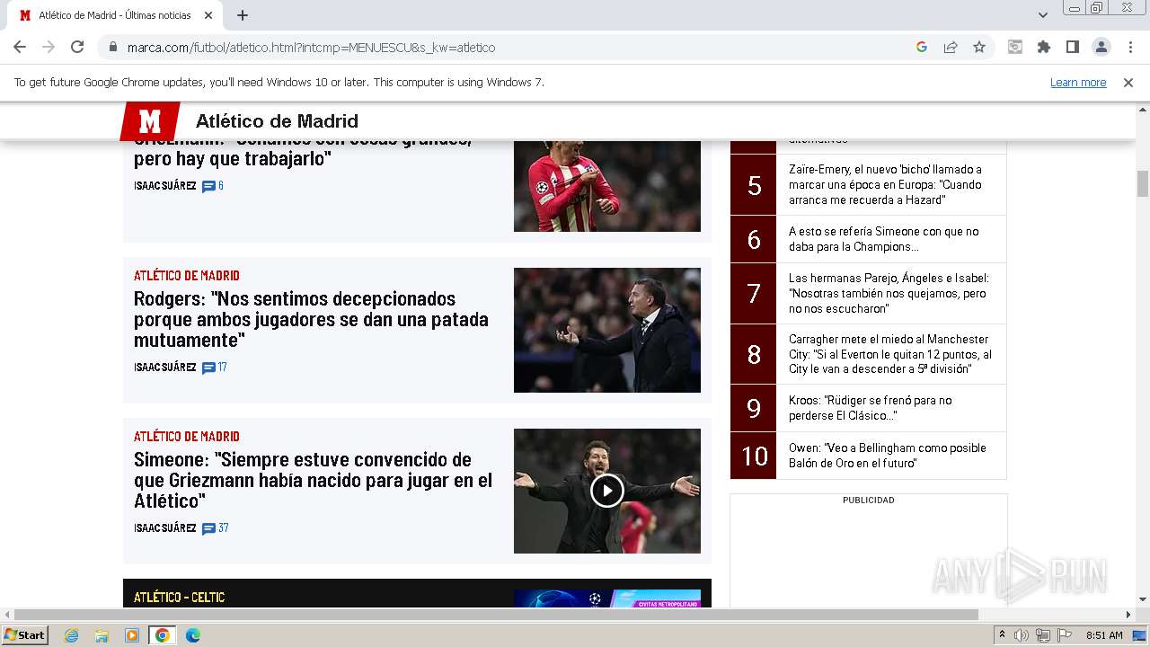Click the vertical scrollbar thumb
The height and width of the screenshot is (647, 1150).
point(1143,183)
